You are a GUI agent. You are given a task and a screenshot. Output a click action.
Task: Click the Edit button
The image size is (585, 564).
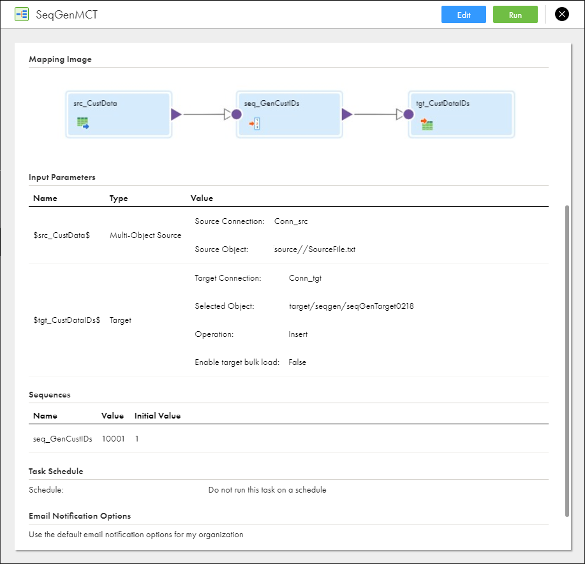(x=464, y=15)
